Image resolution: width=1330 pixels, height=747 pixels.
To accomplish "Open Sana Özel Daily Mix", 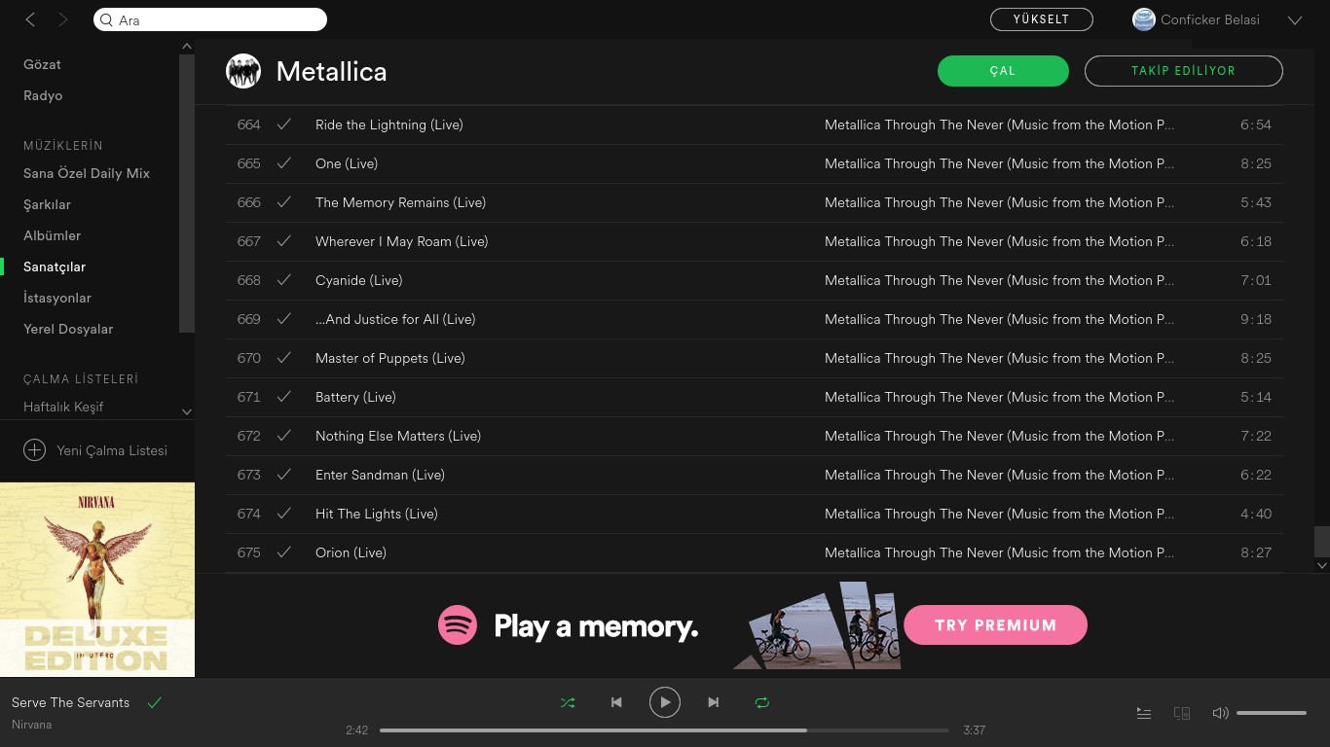I will [x=87, y=173].
